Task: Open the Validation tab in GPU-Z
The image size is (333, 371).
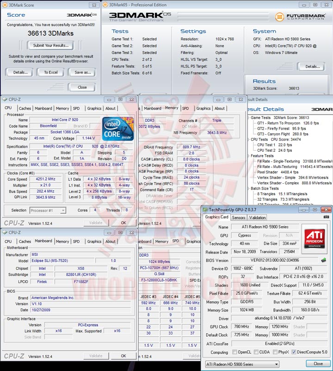Action: click(257, 217)
